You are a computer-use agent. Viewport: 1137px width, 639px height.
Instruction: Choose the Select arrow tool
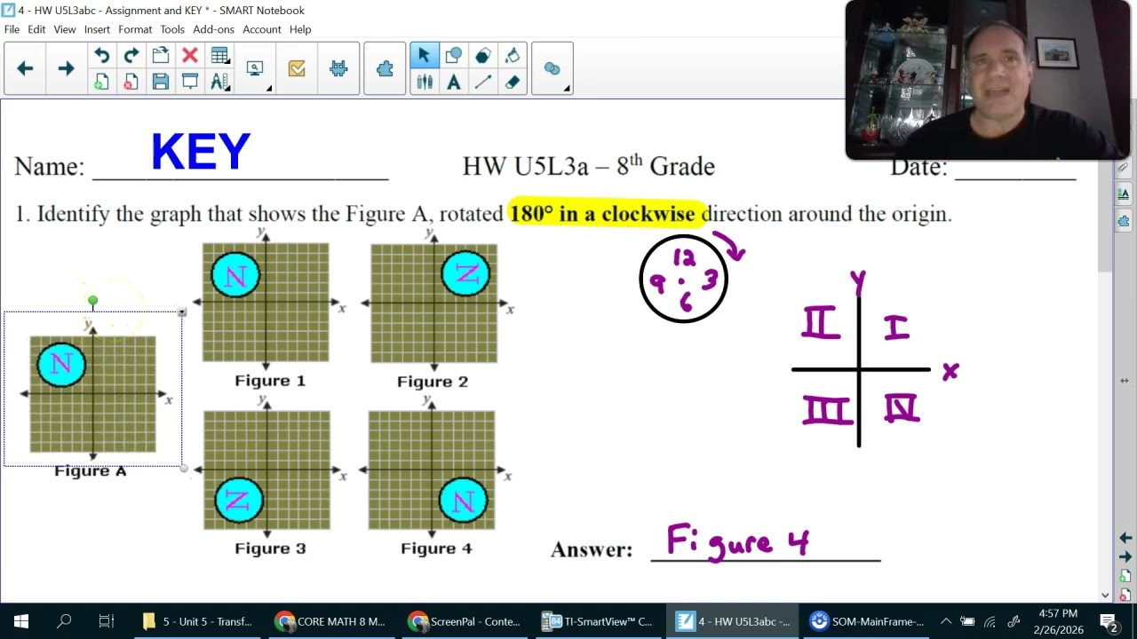pos(424,56)
